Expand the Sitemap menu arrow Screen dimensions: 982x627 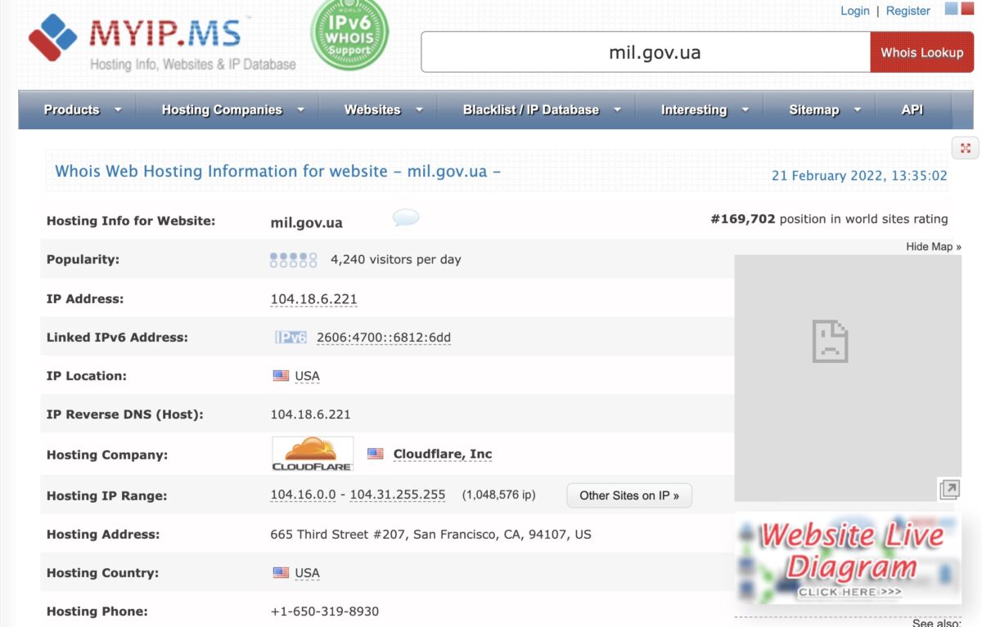pos(857,110)
